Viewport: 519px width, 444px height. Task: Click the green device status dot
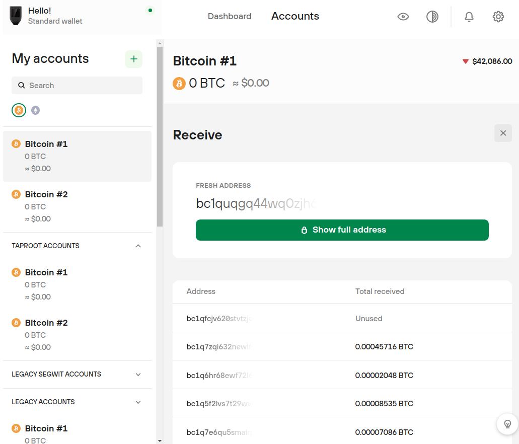tap(151, 10)
